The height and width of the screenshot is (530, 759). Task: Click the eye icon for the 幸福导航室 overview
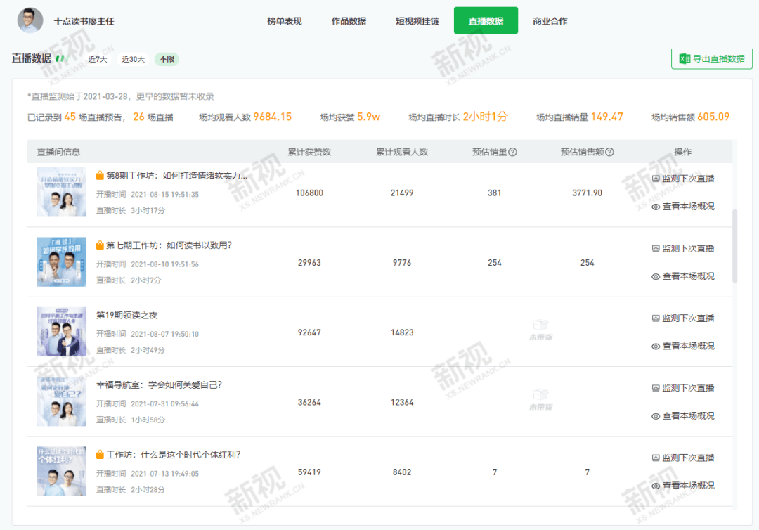(x=656, y=416)
